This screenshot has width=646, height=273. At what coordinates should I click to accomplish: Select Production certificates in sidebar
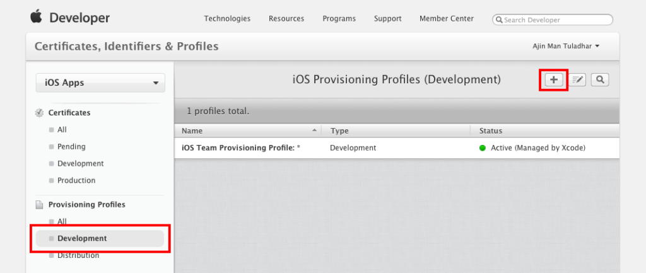(x=76, y=180)
